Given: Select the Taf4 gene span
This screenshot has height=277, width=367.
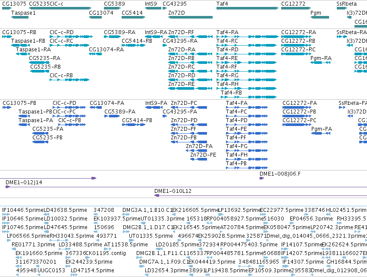Looking at the screenshot, I should point(248,8).
